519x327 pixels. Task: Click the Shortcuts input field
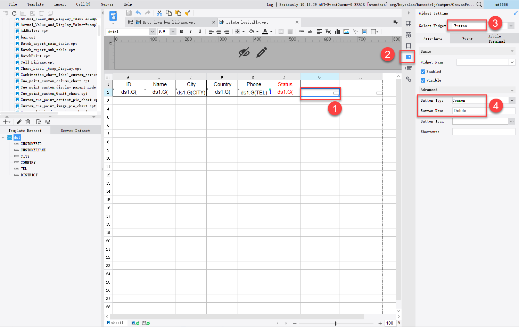pos(484,132)
